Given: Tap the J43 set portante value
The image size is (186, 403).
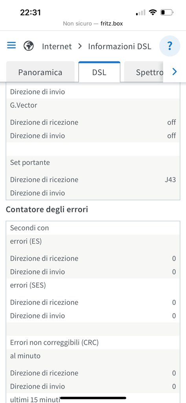Looking at the screenshot, I should pos(170,179).
